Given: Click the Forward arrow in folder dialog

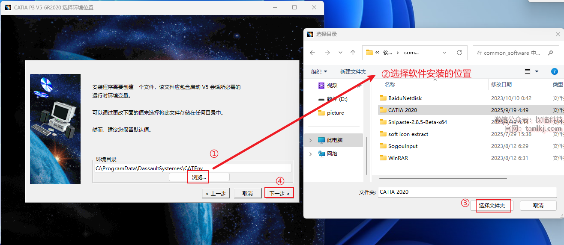Looking at the screenshot, I should 327,53.
